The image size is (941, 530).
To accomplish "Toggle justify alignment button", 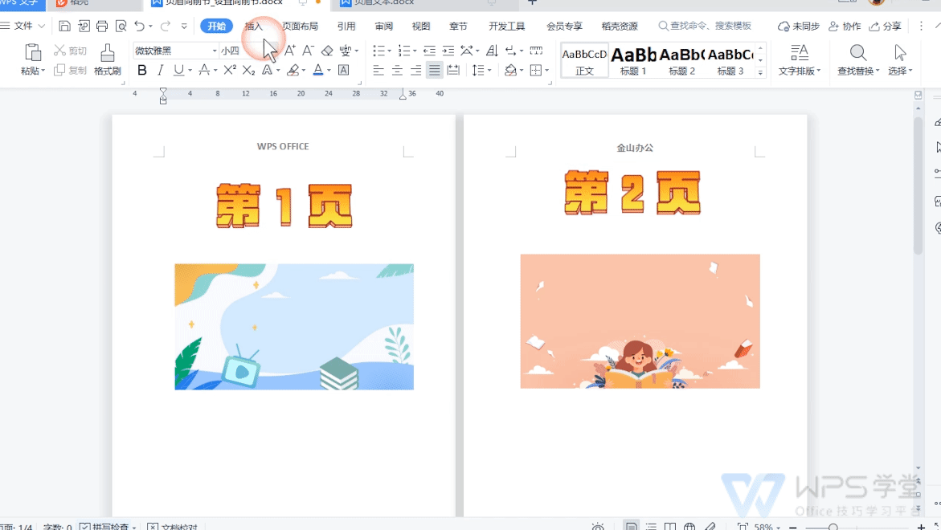I will tap(435, 70).
